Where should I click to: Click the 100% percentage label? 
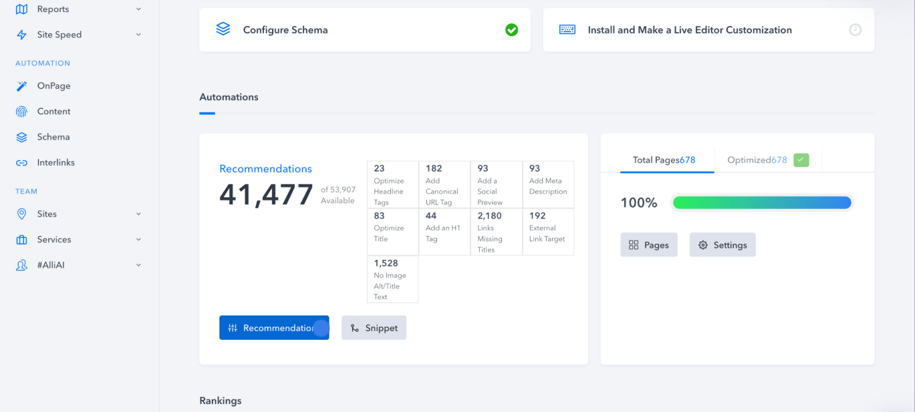coord(639,203)
